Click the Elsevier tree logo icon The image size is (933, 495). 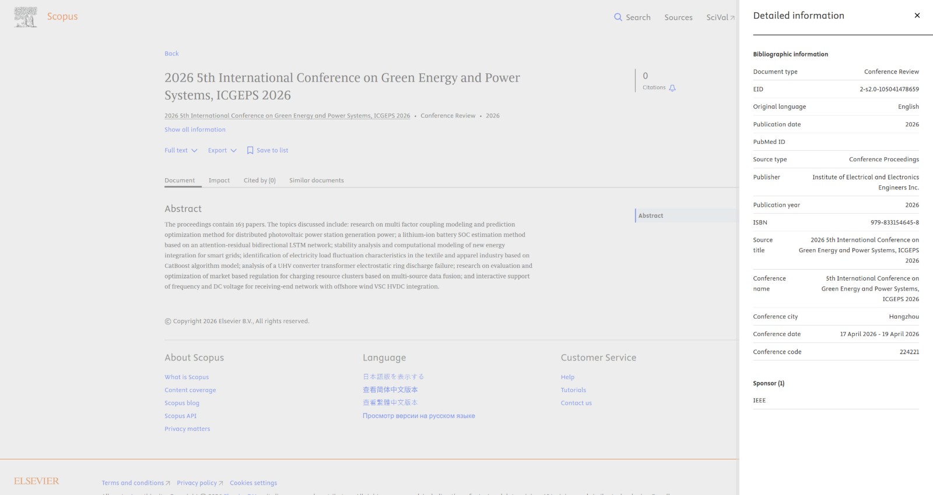pyautogui.click(x=26, y=17)
